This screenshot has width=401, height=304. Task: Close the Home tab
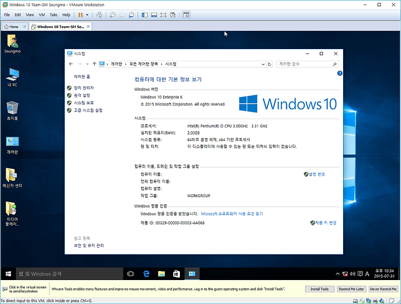25,27
